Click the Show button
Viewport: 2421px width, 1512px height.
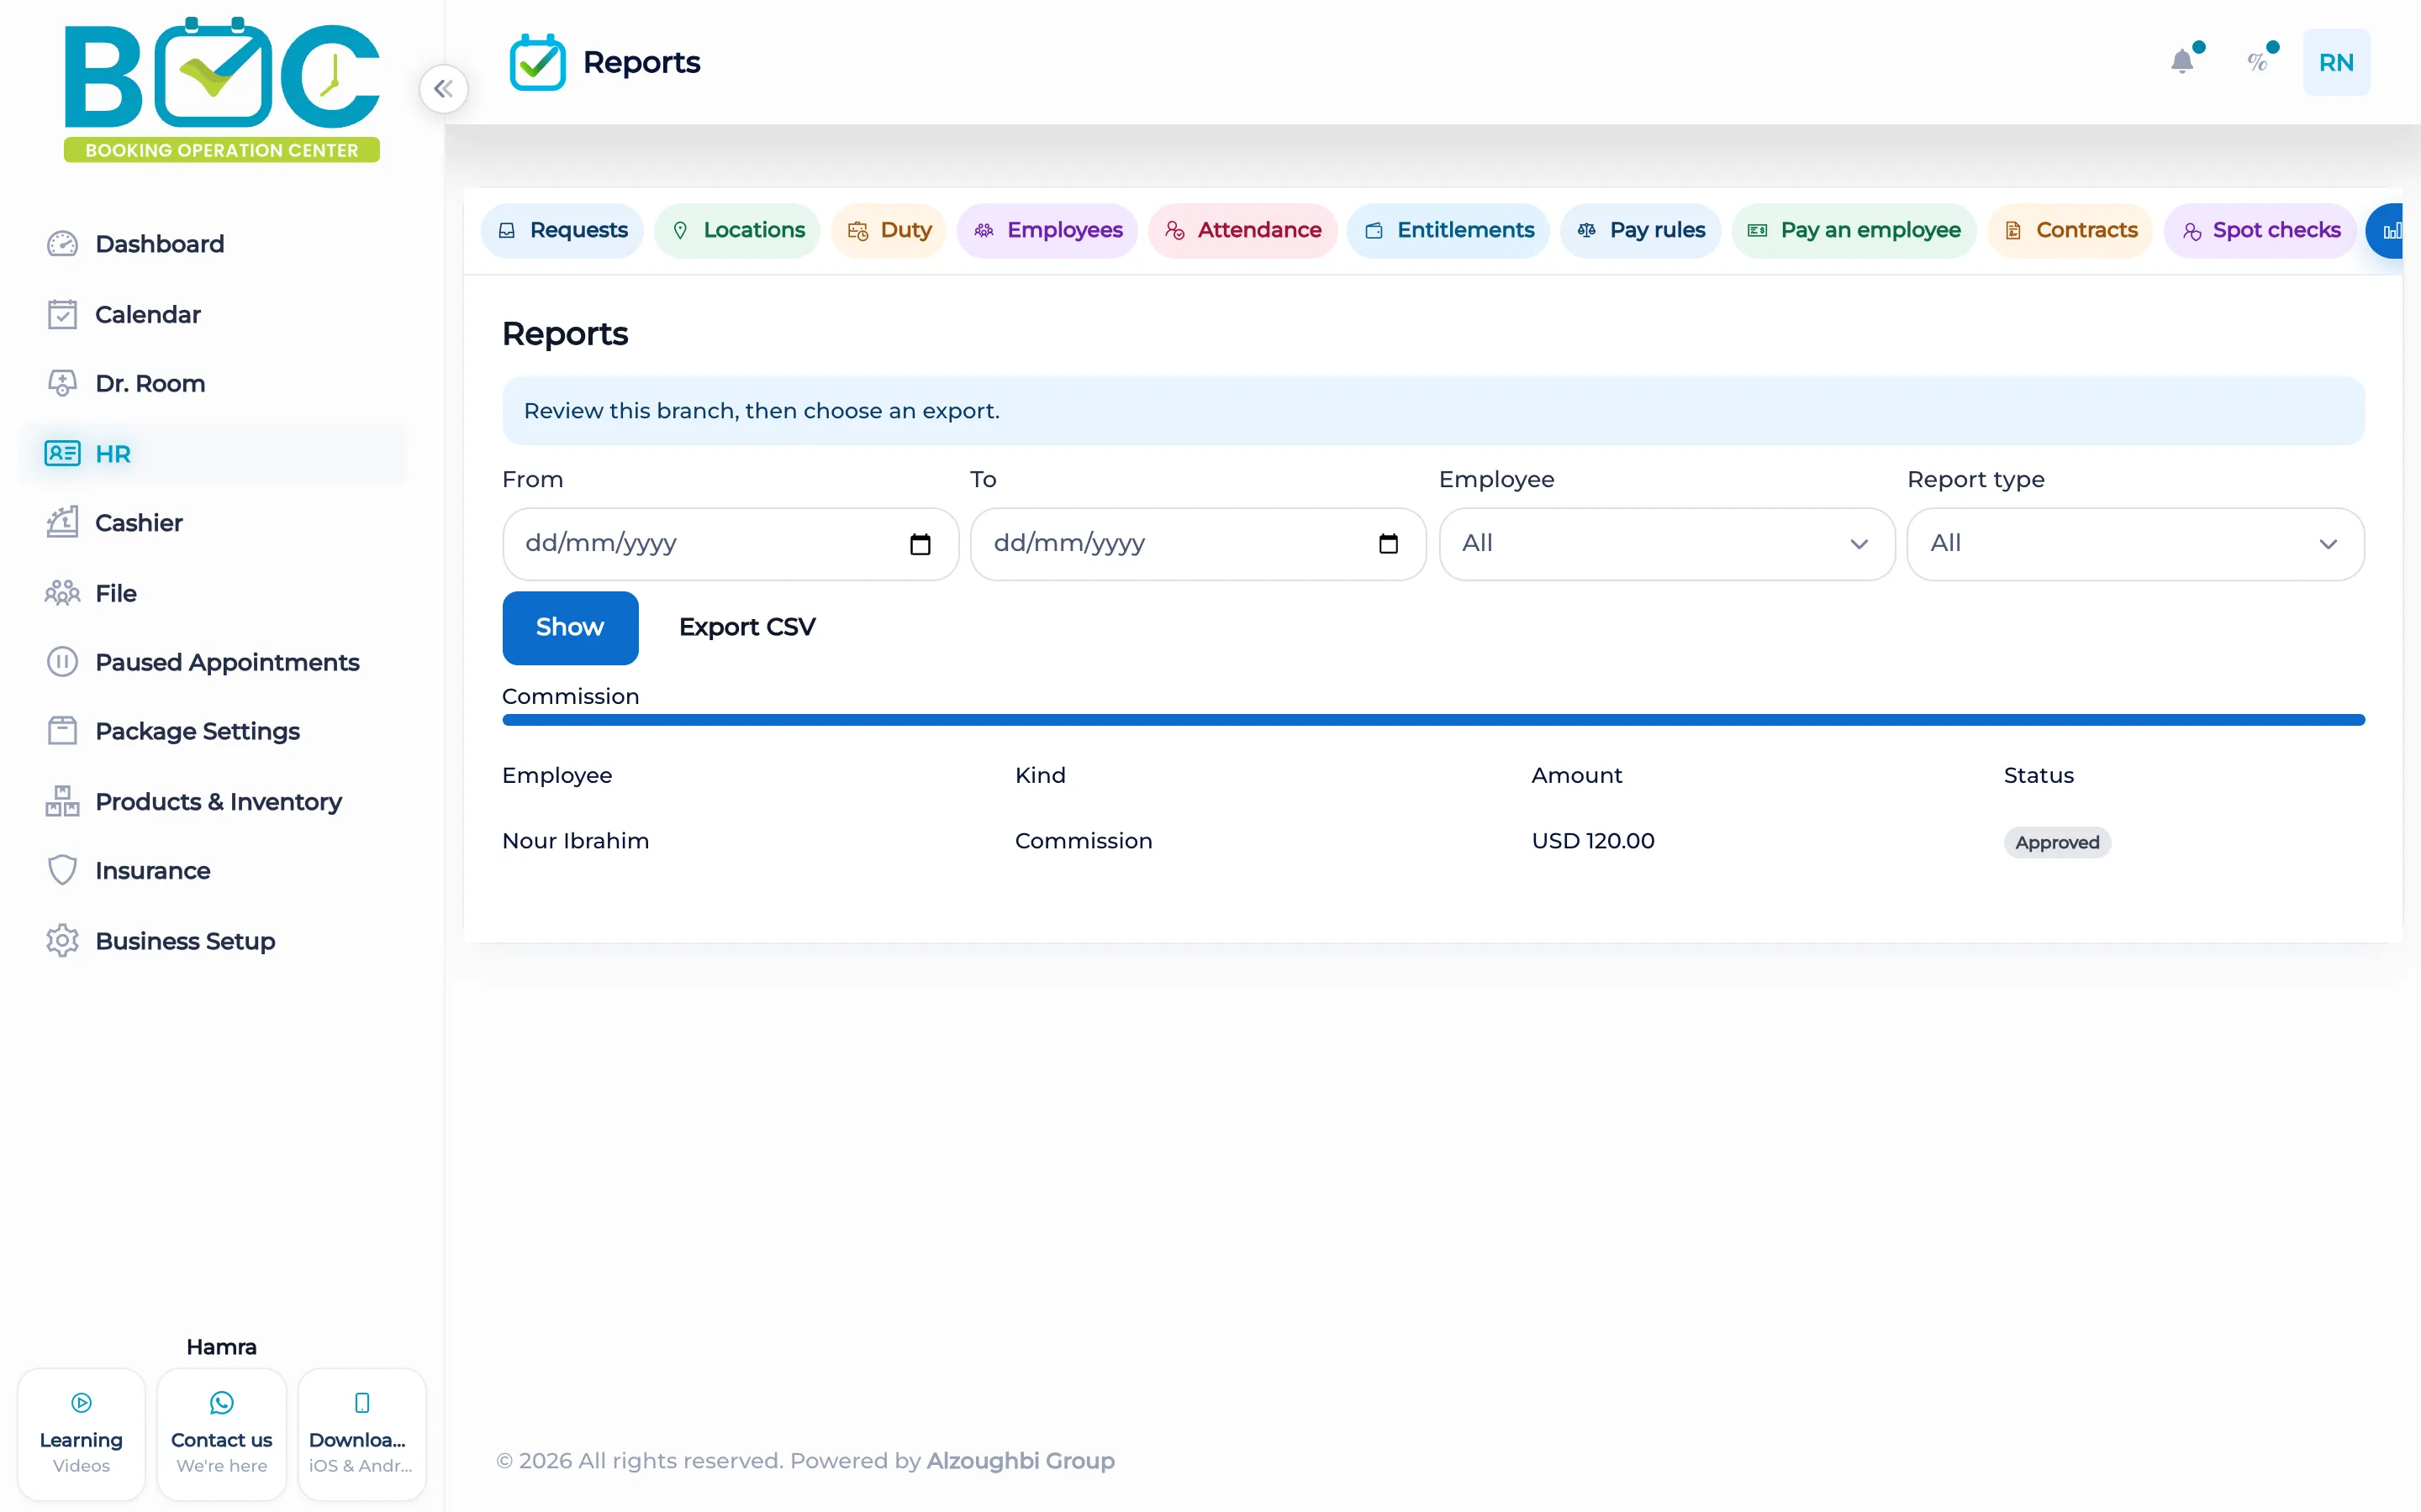(570, 628)
